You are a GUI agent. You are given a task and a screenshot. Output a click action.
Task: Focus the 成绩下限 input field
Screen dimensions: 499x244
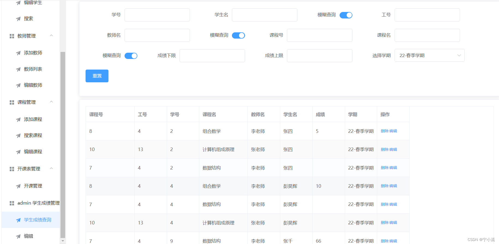pos(212,56)
